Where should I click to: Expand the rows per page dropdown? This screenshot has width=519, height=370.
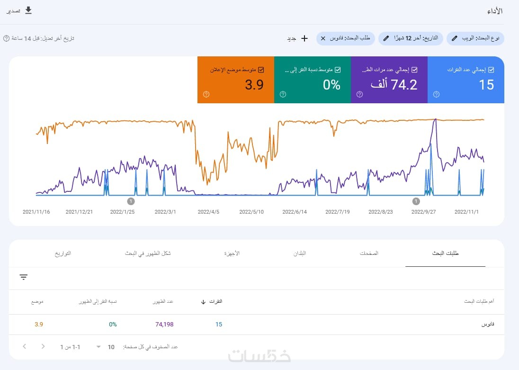tap(98, 347)
